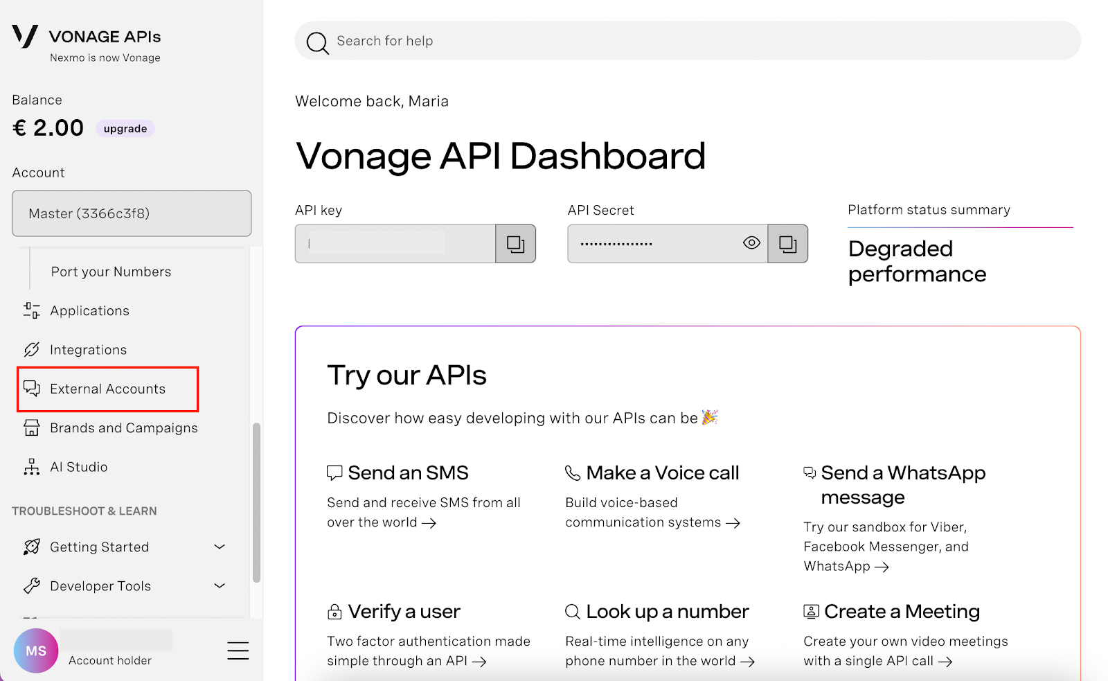Image resolution: width=1108 pixels, height=681 pixels.
Task: Open the hamburger menu beside Account holder
Action: click(x=238, y=651)
